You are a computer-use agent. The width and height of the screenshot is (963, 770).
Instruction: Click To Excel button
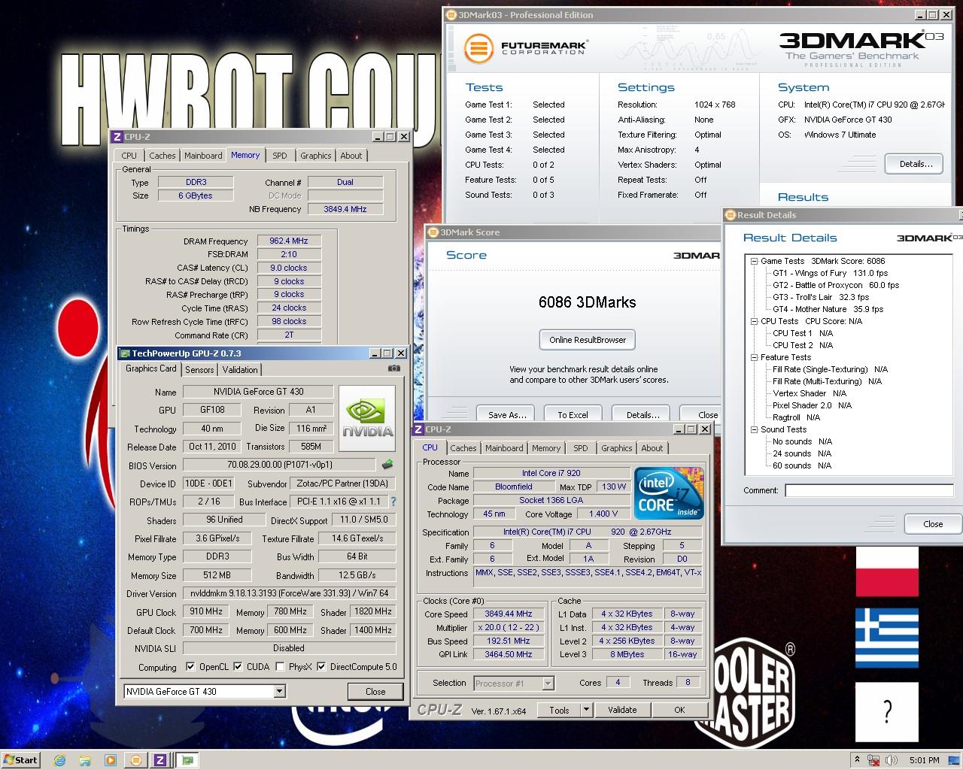[x=573, y=414]
